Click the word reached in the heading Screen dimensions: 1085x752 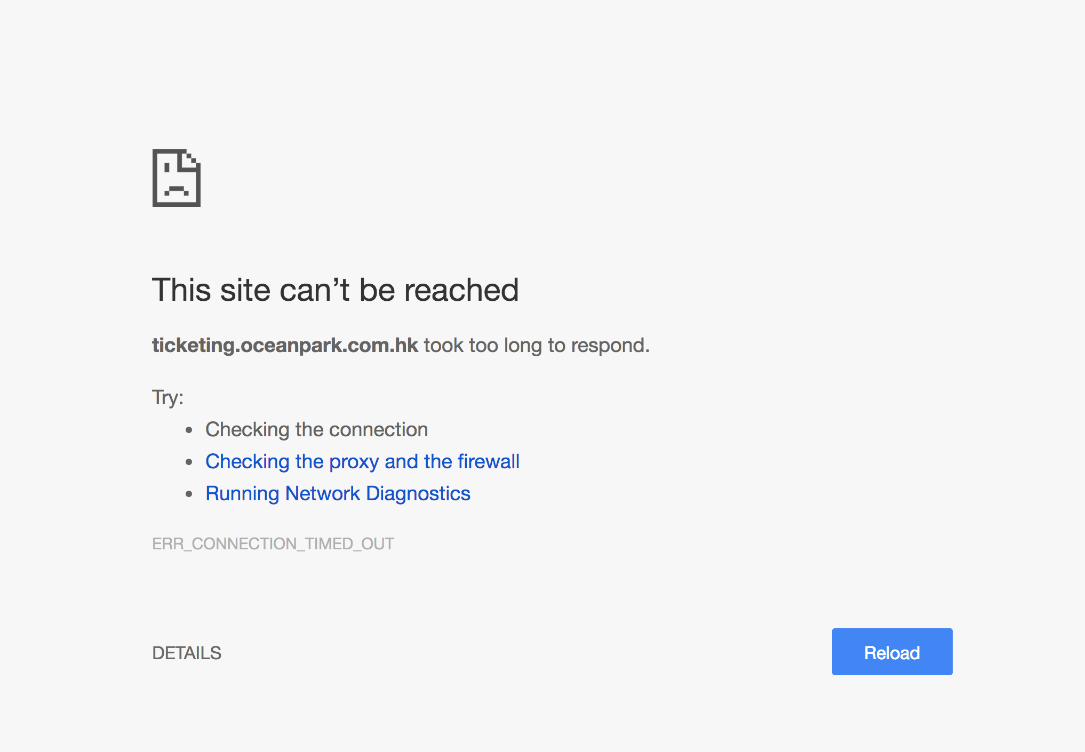(x=461, y=290)
